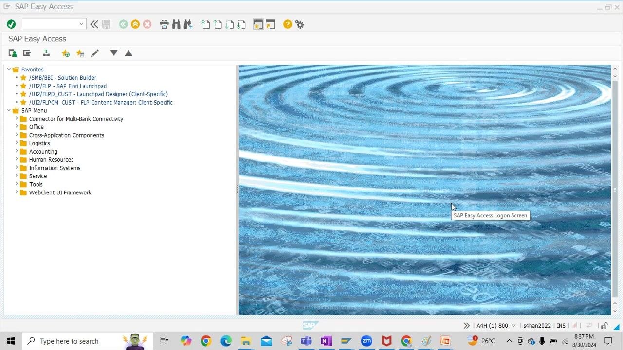623x350 pixels.
Task: Select /SMB/BBI - Solution Builder favorite
Action: tap(62, 78)
